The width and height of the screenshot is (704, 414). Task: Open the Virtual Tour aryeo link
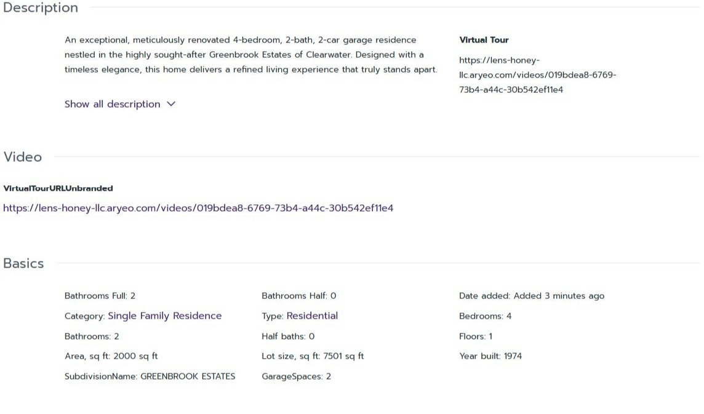coord(537,75)
